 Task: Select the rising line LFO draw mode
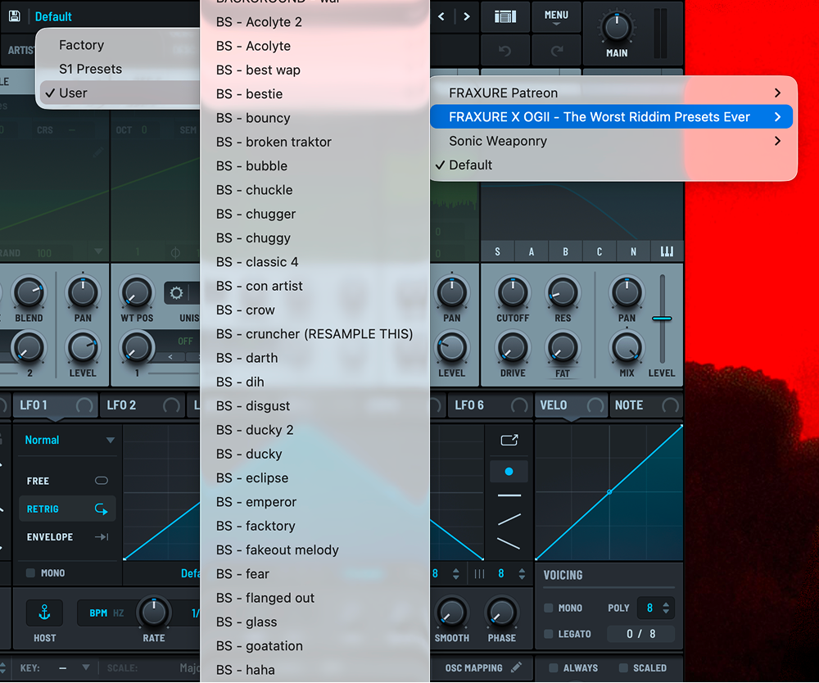tap(509, 519)
